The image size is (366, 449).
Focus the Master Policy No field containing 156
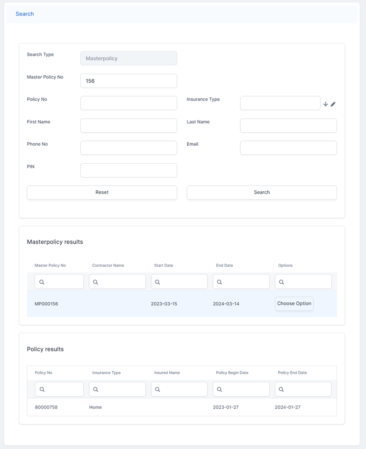click(x=128, y=81)
